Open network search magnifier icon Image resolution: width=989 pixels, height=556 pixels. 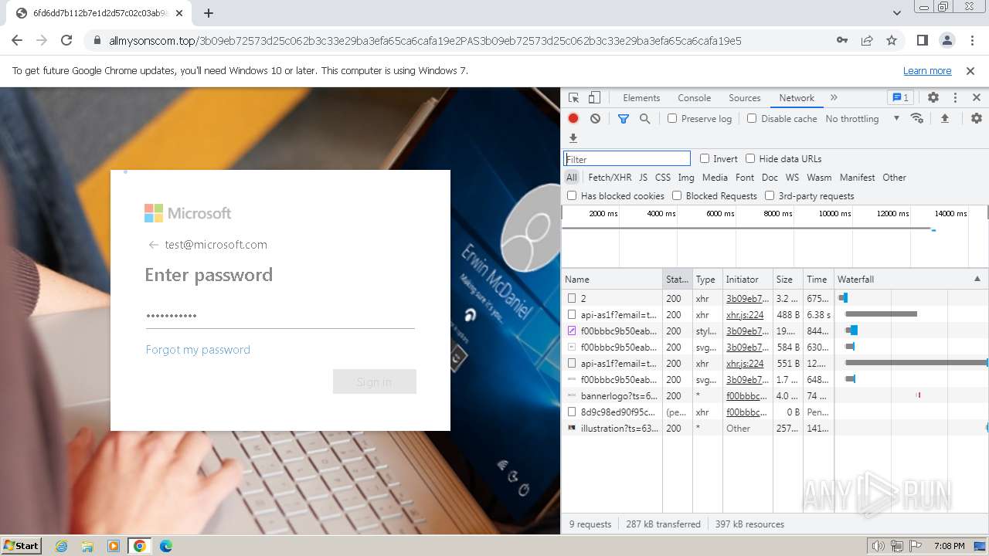(x=644, y=119)
